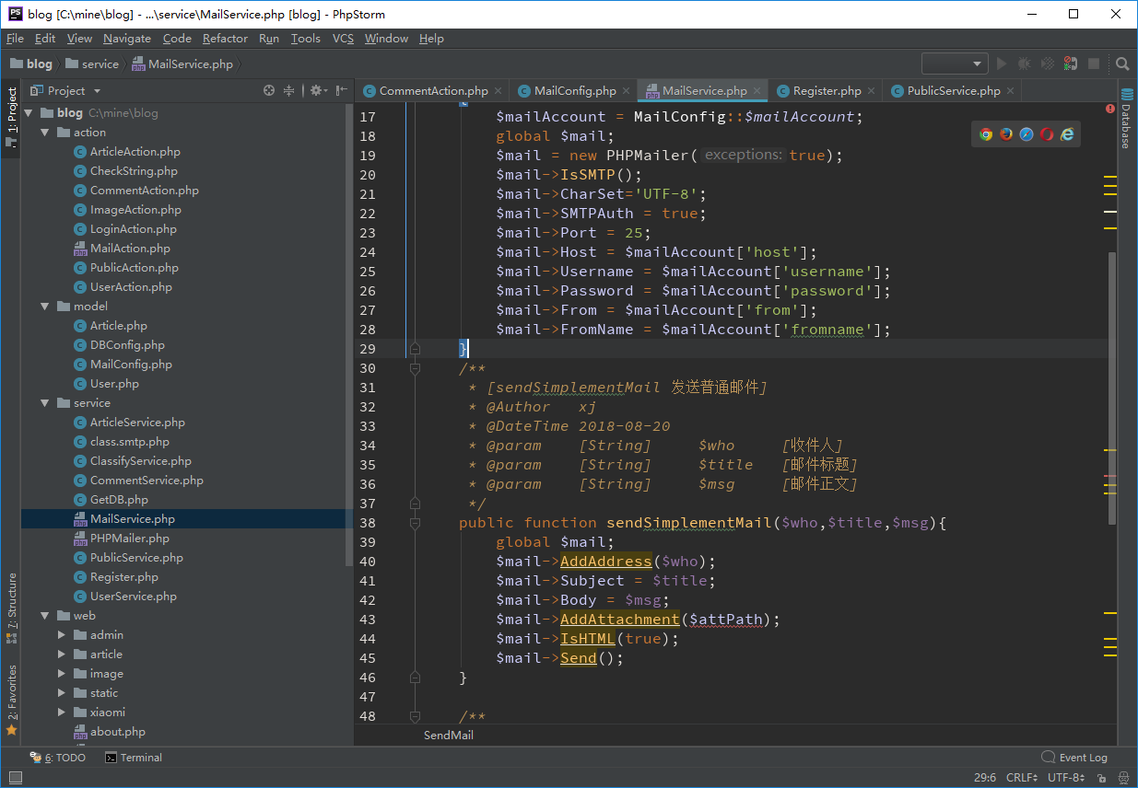Click Scroll from Source target icon
The image size is (1138, 788).
(269, 90)
